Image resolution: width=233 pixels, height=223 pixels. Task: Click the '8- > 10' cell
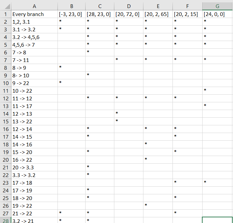pyautogui.click(x=34, y=76)
